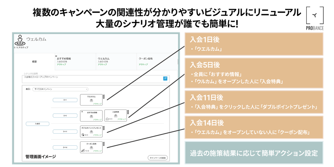The width and height of the screenshot is (334, 167).
Task: Click the scenario description text field
Action: (96, 79)
